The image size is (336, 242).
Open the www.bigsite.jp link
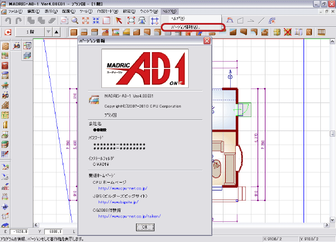(x=119, y=202)
